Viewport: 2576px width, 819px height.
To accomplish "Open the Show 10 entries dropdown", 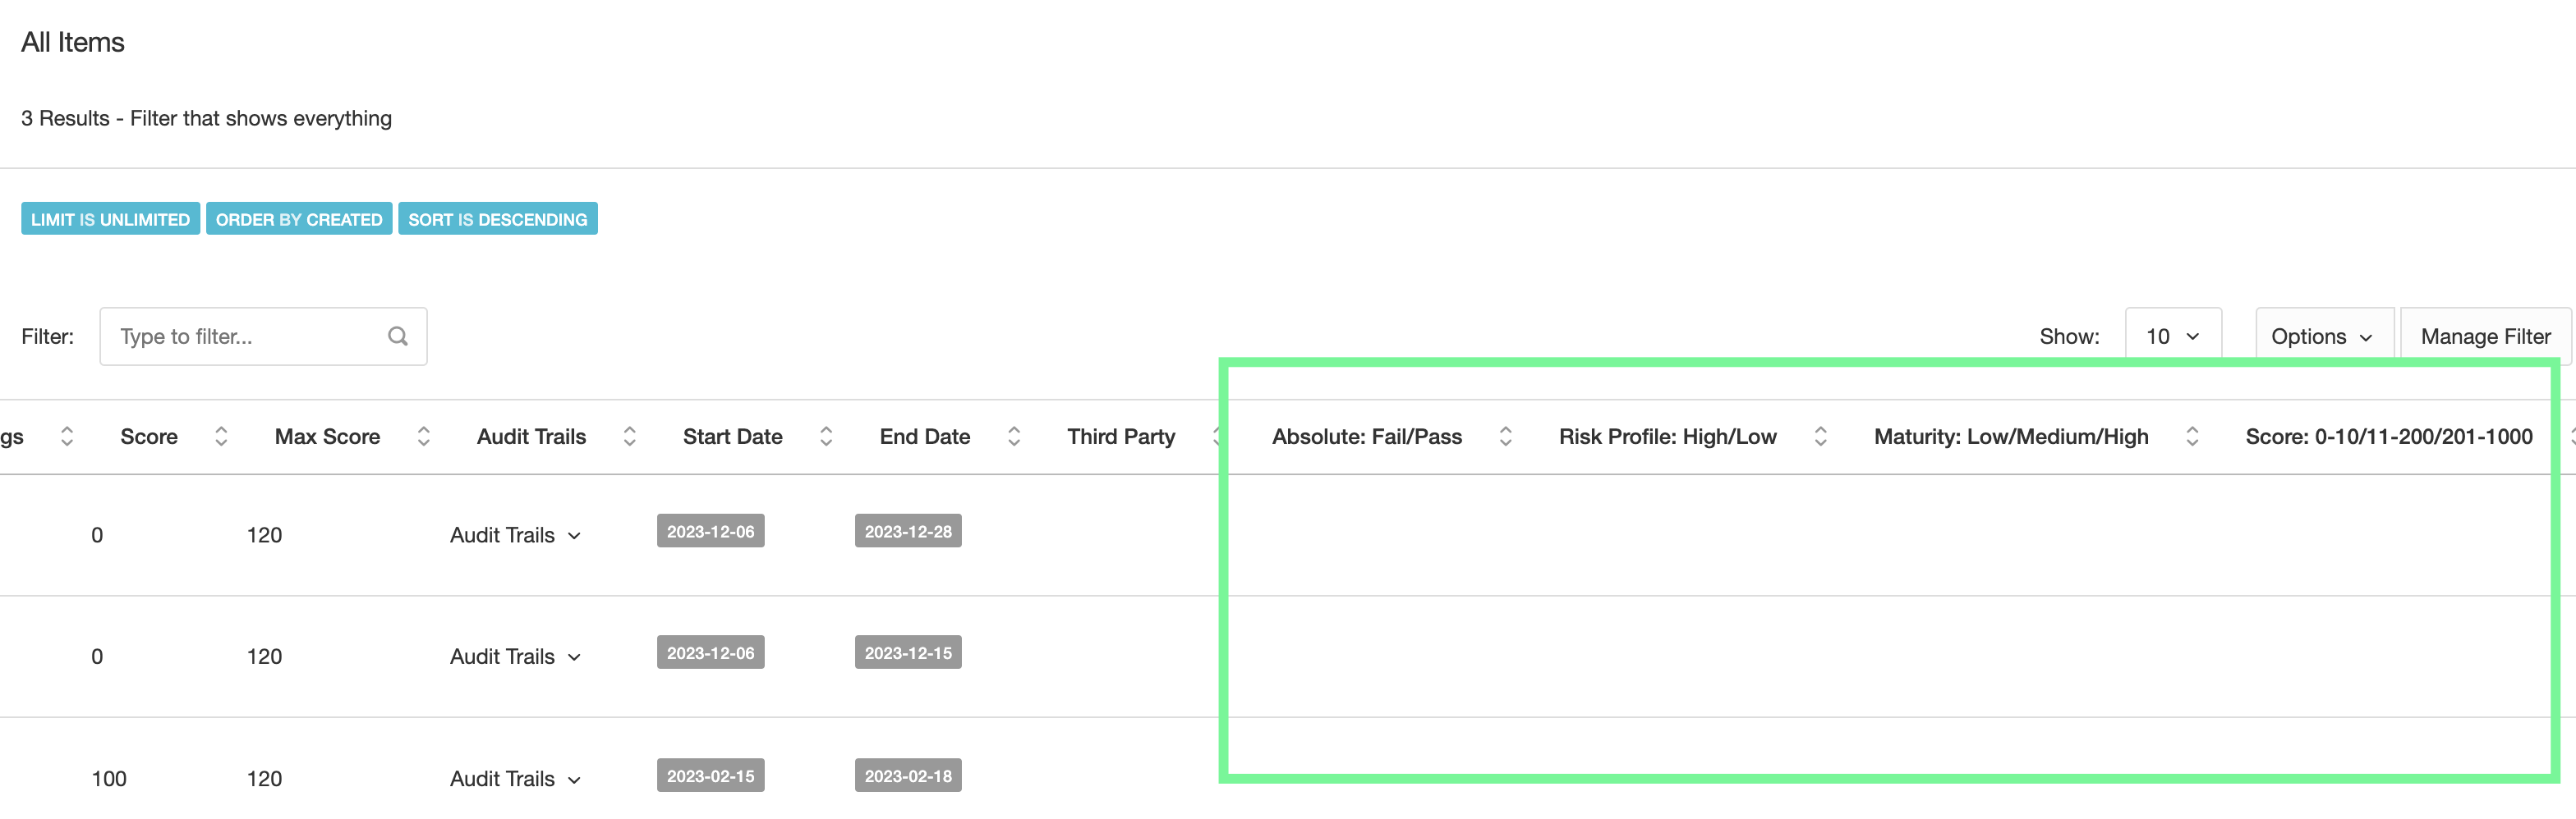I will tap(2172, 336).
